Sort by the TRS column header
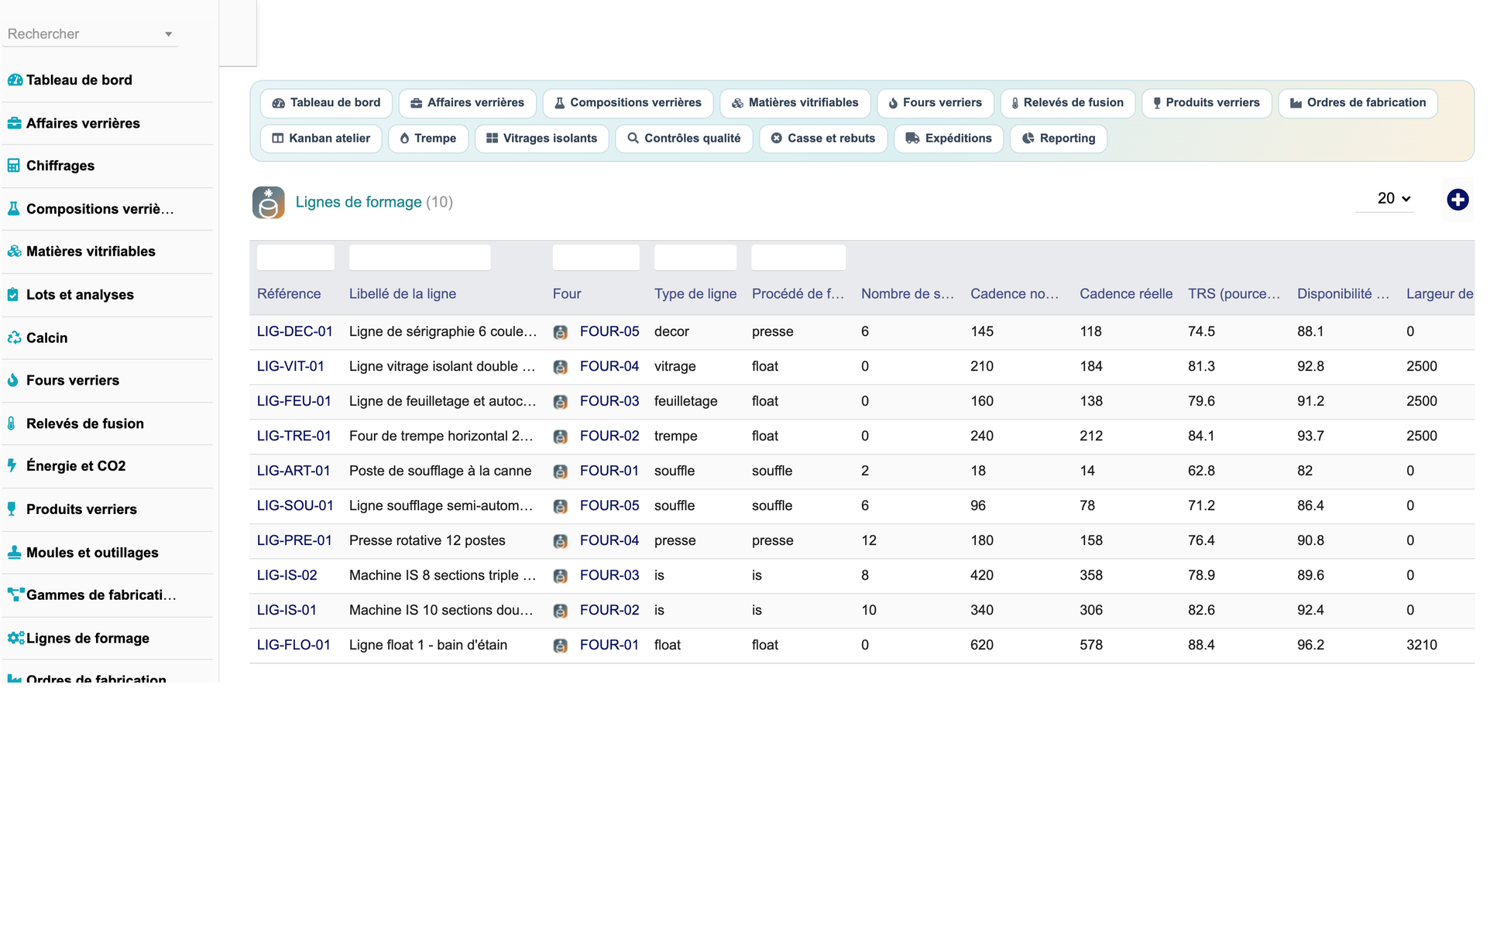This screenshot has height=932, width=1507. pos(1234,294)
